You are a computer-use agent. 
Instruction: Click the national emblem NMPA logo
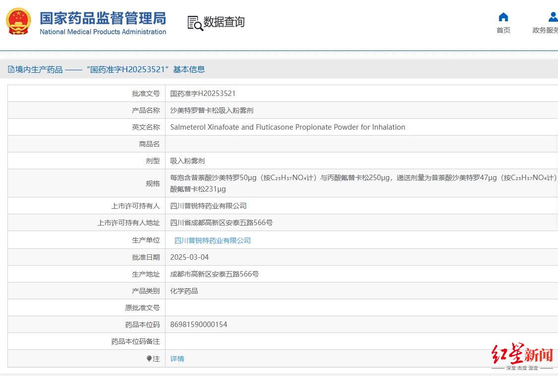click(x=18, y=21)
